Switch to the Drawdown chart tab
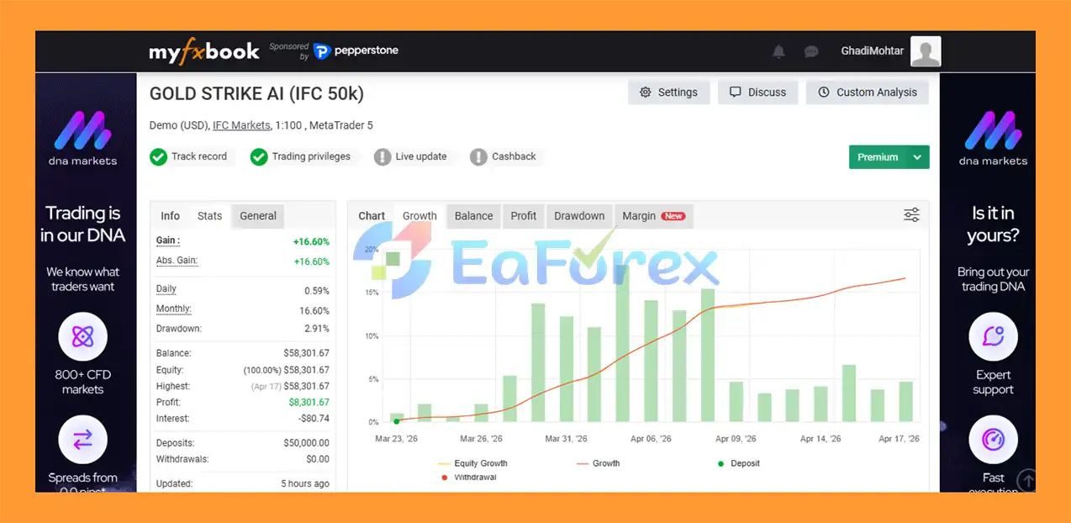This screenshot has width=1071, height=523. click(579, 216)
